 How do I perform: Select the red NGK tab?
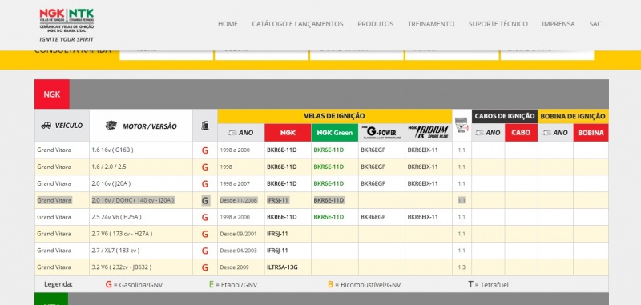52,94
